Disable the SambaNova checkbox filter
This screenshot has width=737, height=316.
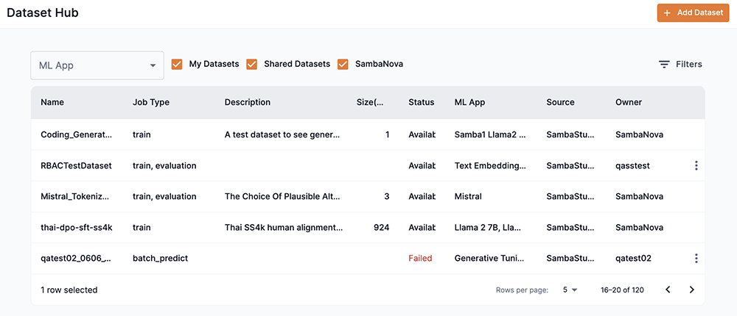pyautogui.click(x=343, y=65)
